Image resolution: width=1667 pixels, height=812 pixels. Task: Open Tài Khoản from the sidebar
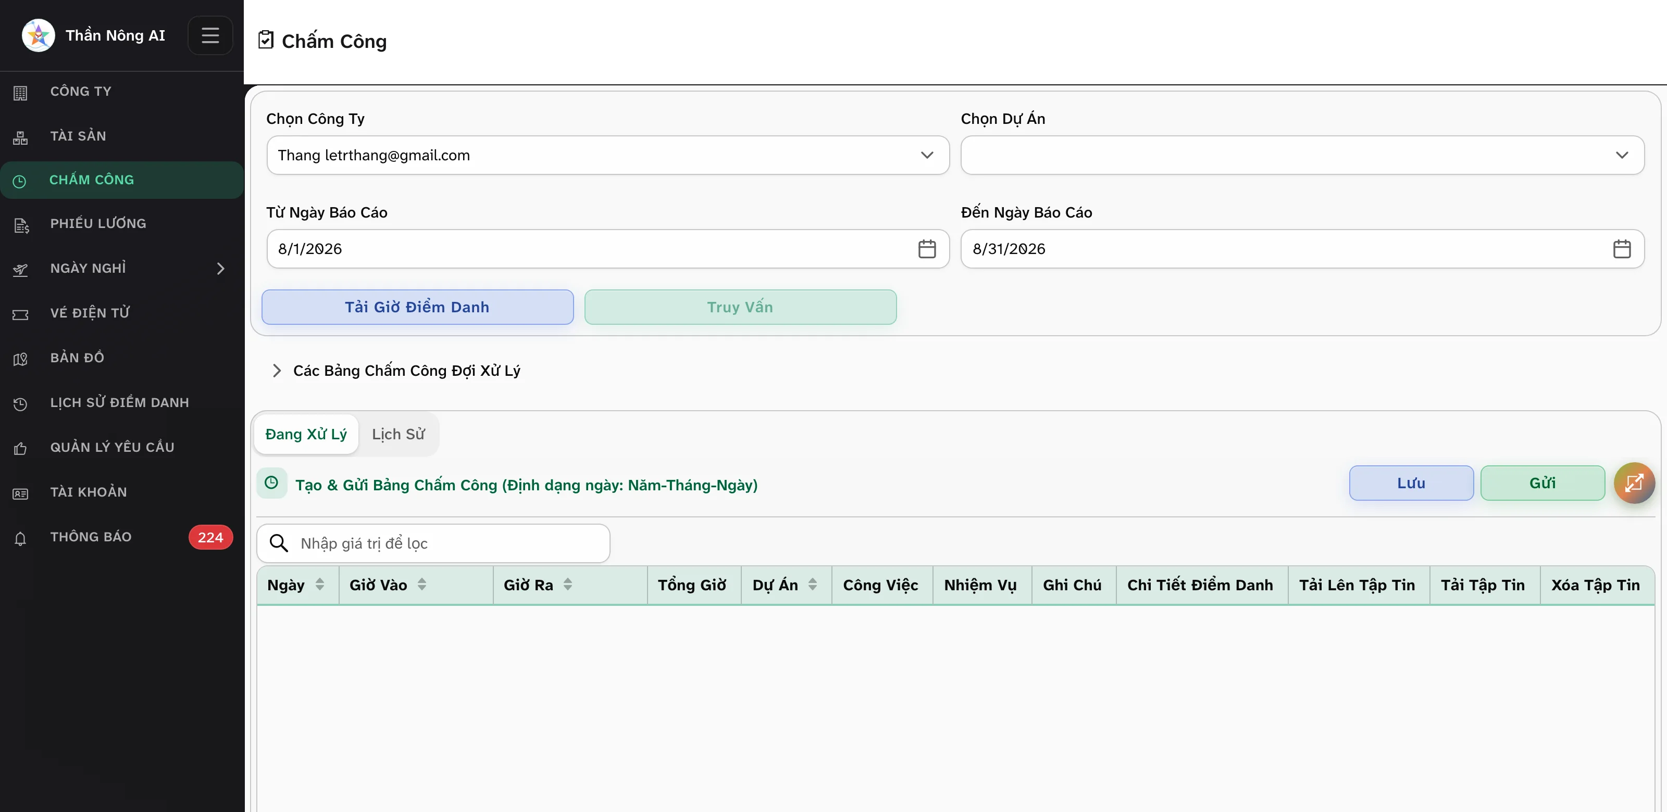[x=122, y=492]
